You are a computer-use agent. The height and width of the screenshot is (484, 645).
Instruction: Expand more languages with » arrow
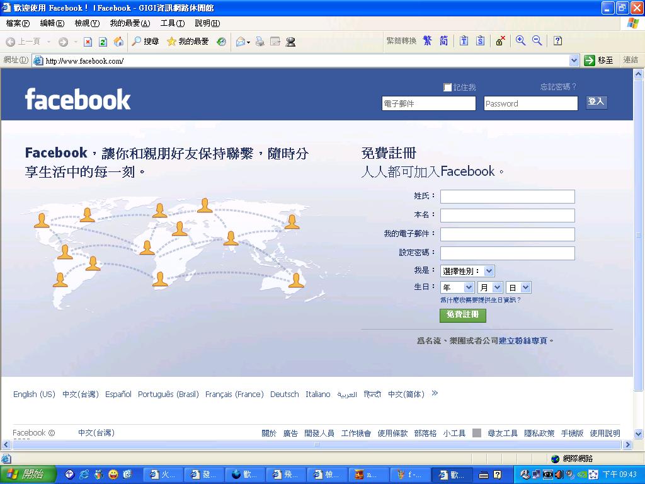(435, 393)
